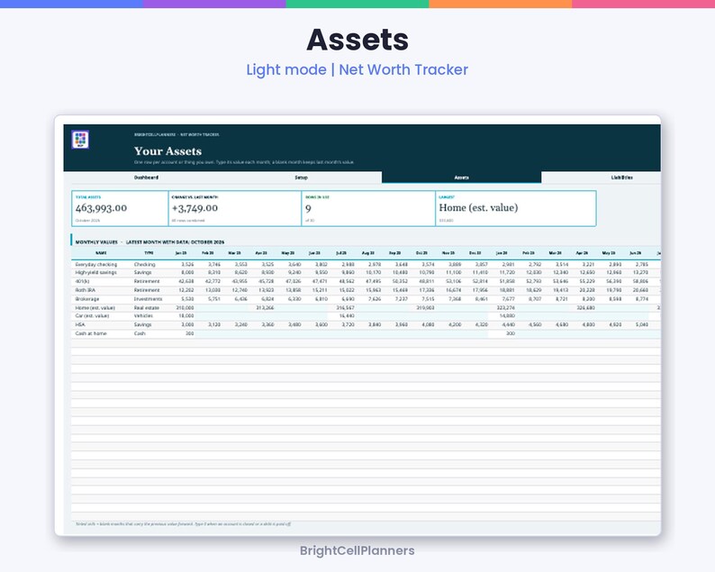Click the 4,200 cell in HSA row
This screenshot has height=572, width=715.
454,325
